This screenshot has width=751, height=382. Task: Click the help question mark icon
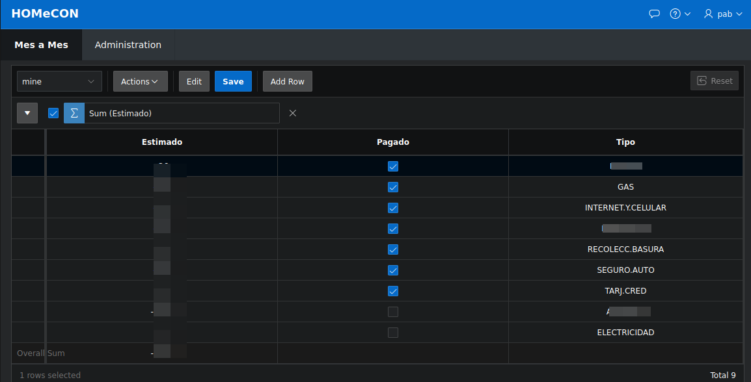(x=675, y=13)
